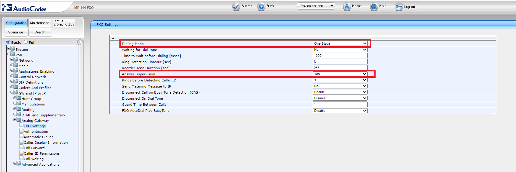Edit Ring Detection Timeout field
Image resolution: width=516 pixels, height=172 pixels.
point(340,62)
